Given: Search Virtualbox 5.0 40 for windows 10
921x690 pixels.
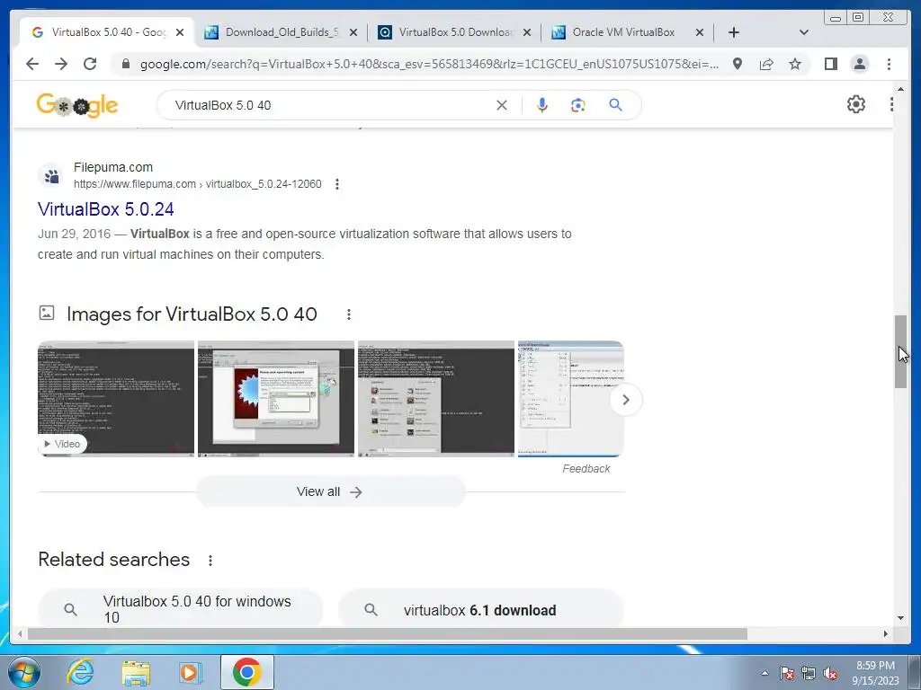Looking at the screenshot, I should coord(180,609).
